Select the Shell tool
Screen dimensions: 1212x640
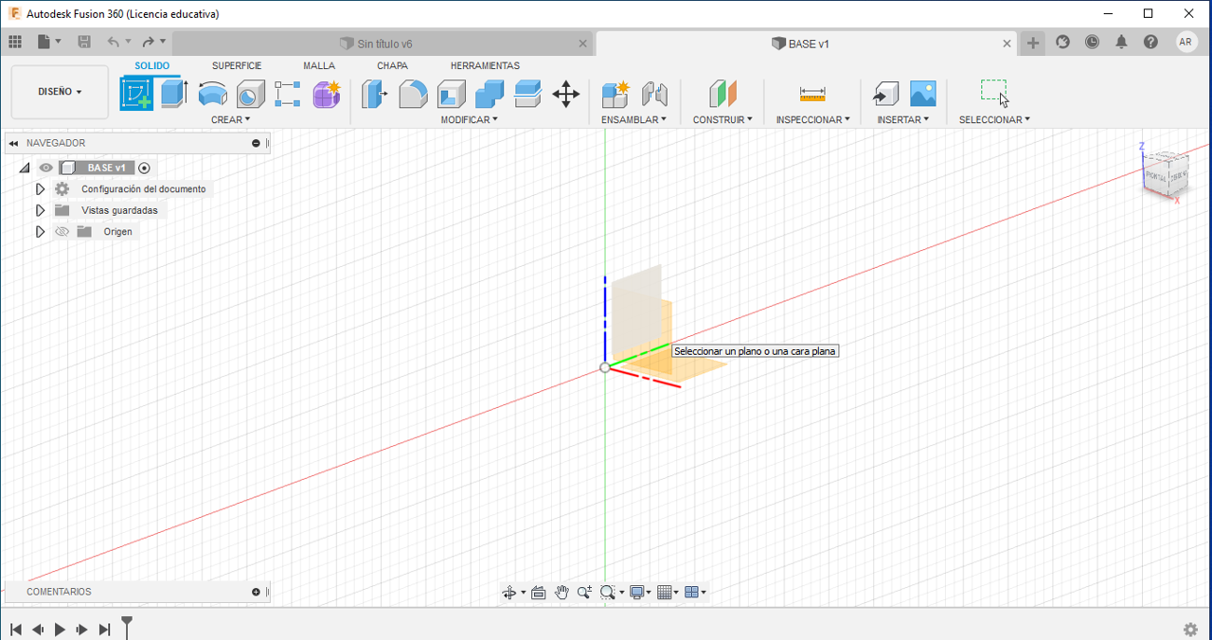pos(452,94)
